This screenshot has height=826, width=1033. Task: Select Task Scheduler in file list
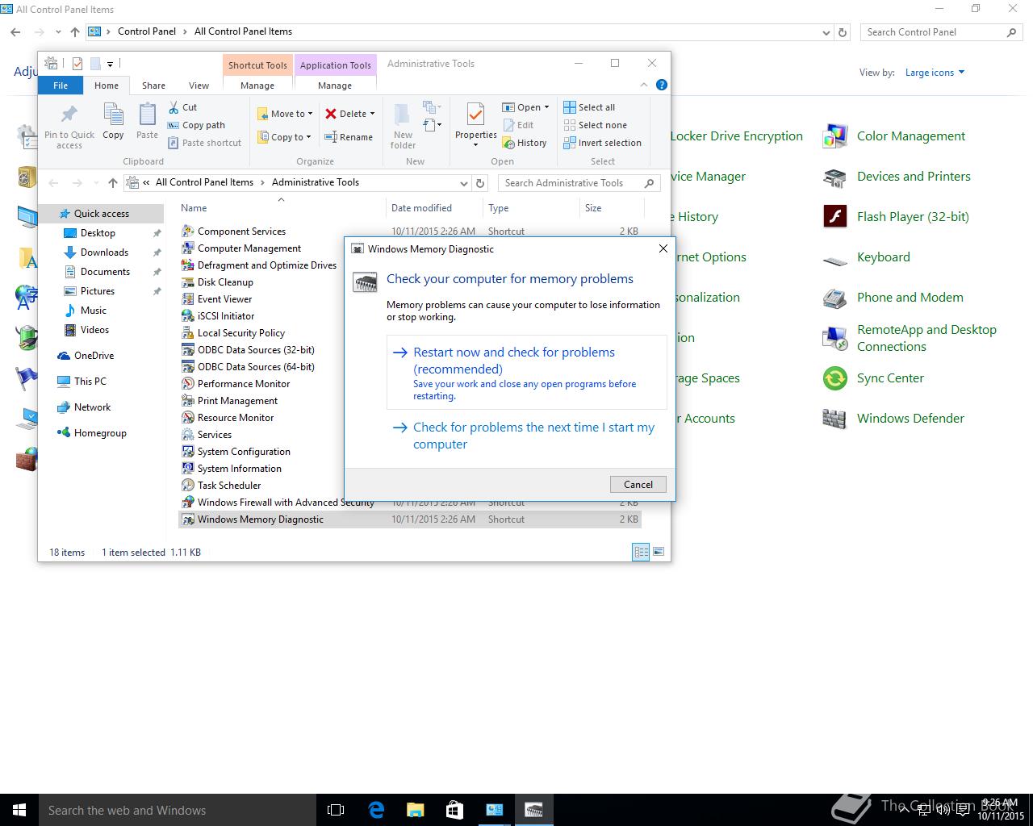(x=229, y=486)
